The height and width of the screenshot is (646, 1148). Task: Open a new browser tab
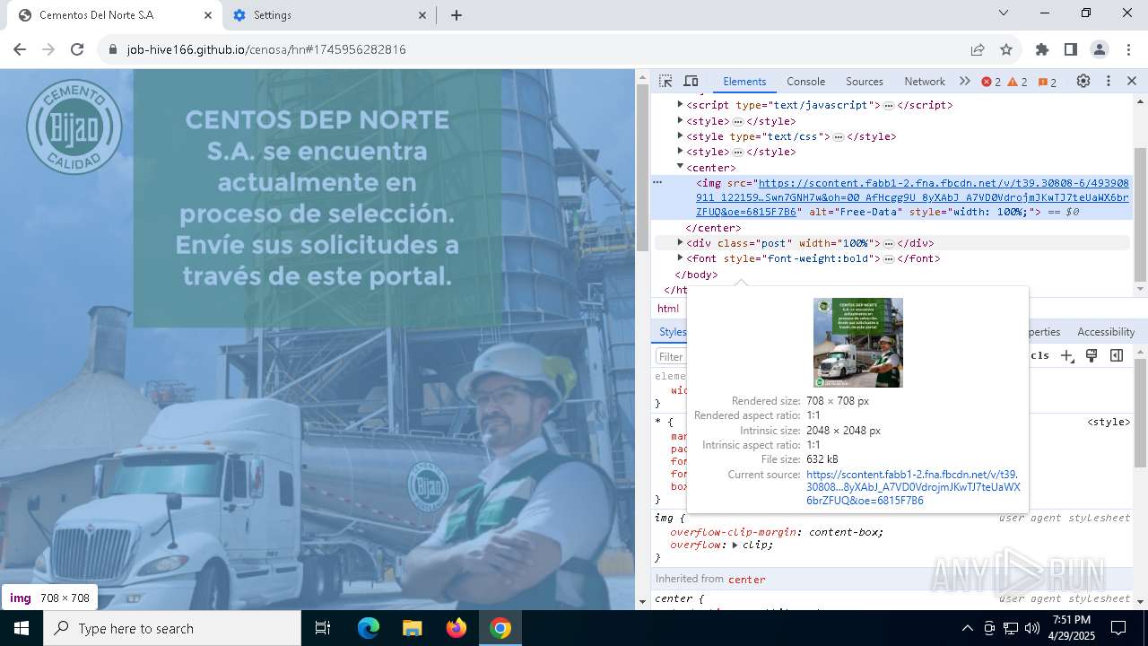457,15
